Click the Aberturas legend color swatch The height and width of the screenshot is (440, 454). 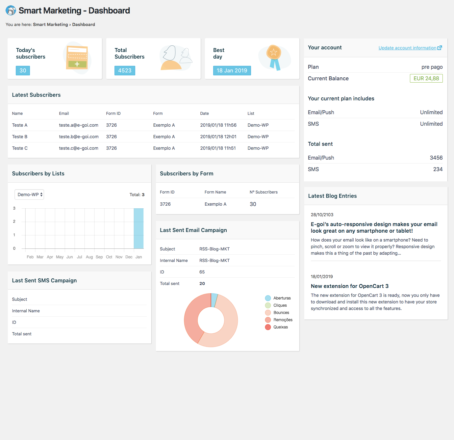tap(268, 298)
